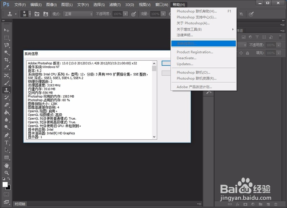Open the File menu
Screen dimensions: 287x208
click(x=20, y=5)
